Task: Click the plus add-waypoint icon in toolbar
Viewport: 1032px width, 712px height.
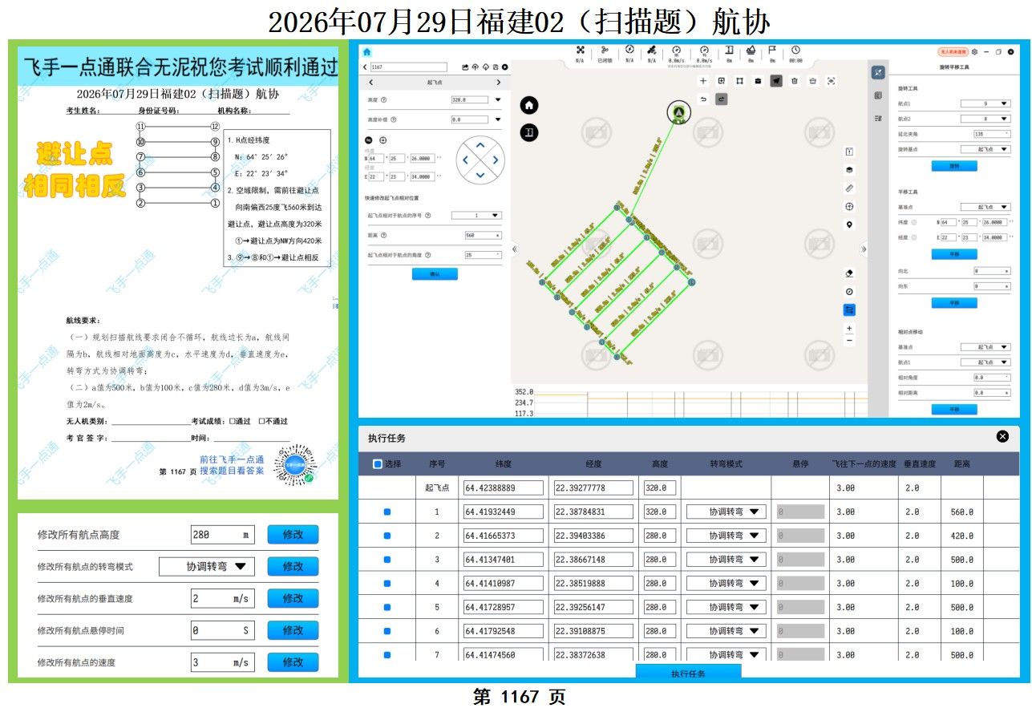Action: tap(703, 81)
